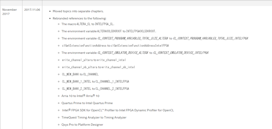272x129 pixels.
Task: Click CL_CONTEXT_PROGRAM_VARIABLES_TOTAL_SIZE_INTELFPGA text
Action: tap(211, 38)
